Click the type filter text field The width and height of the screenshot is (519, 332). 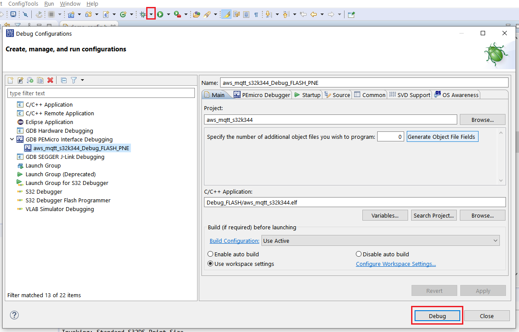(x=101, y=93)
